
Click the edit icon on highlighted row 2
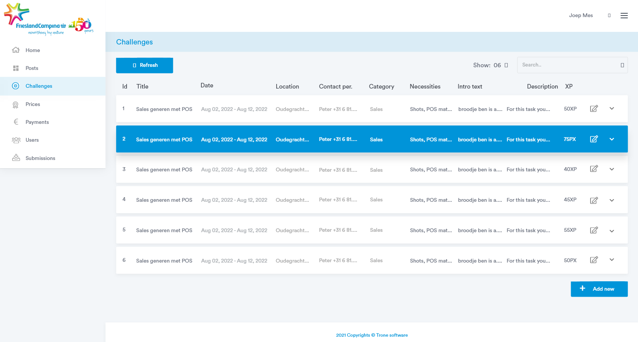click(x=594, y=139)
